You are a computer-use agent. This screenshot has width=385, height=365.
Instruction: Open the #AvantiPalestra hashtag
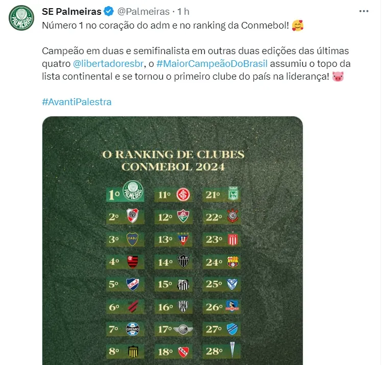tap(77, 102)
